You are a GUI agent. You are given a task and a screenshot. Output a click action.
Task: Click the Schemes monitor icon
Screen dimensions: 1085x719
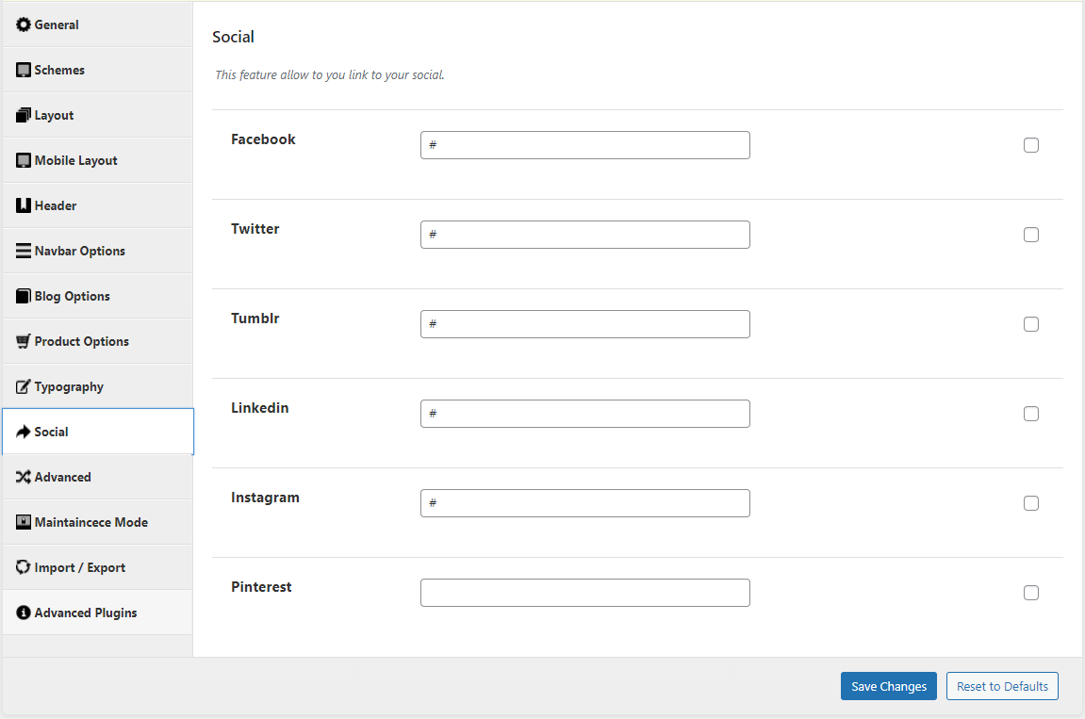pyautogui.click(x=24, y=70)
